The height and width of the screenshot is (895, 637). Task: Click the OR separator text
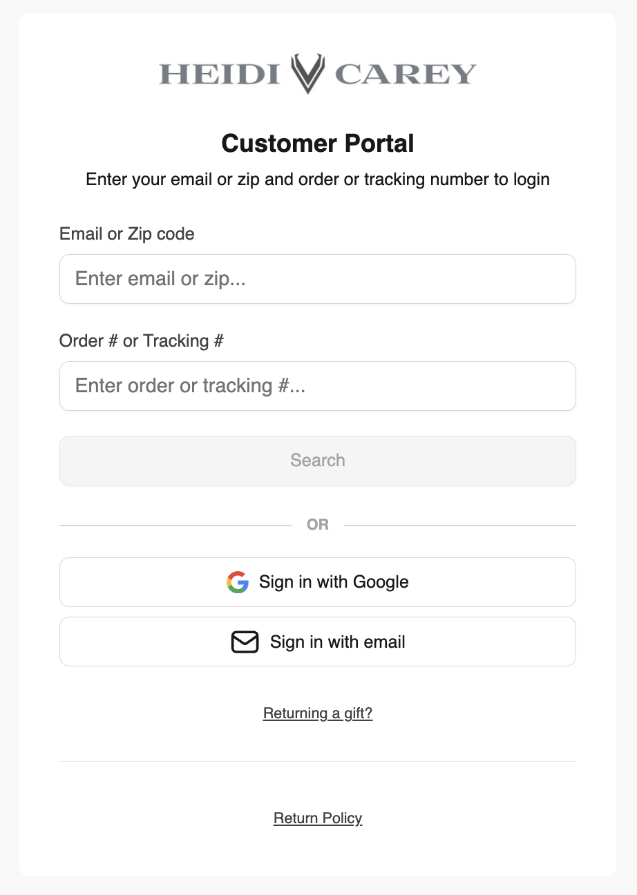coord(318,526)
